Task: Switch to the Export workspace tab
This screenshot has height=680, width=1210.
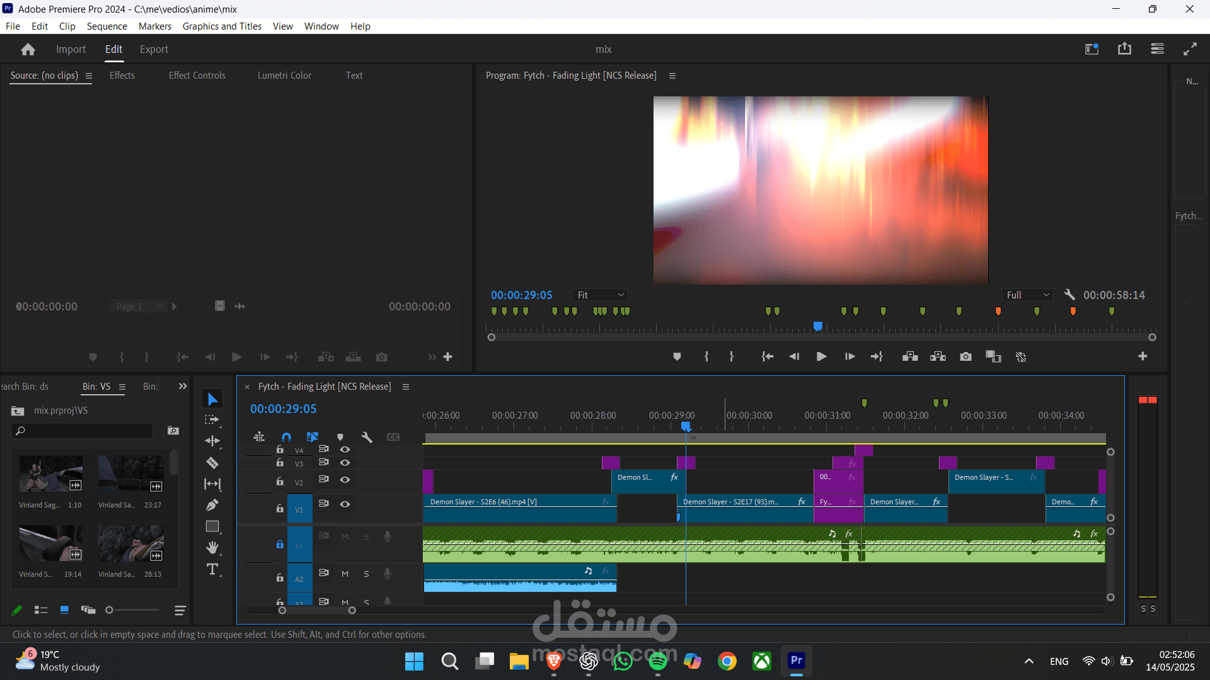Action: click(154, 49)
